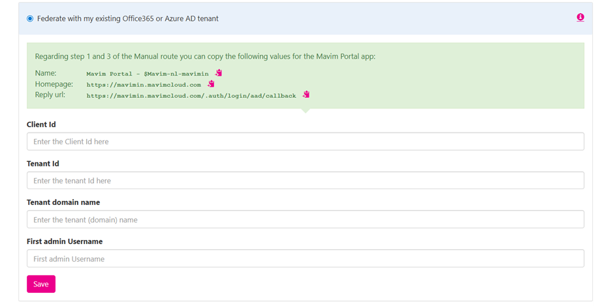Copy the Reply url callback value
This screenshot has width=613, height=306.
pyautogui.click(x=306, y=95)
